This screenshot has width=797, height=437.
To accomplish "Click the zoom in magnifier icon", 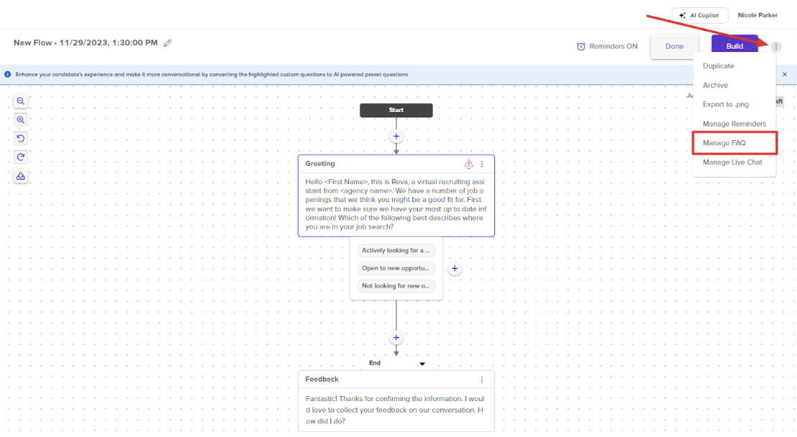I will [21, 120].
